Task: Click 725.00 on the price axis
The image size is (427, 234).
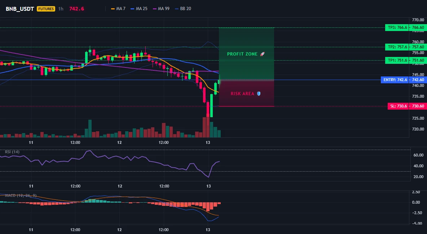Action: point(418,118)
